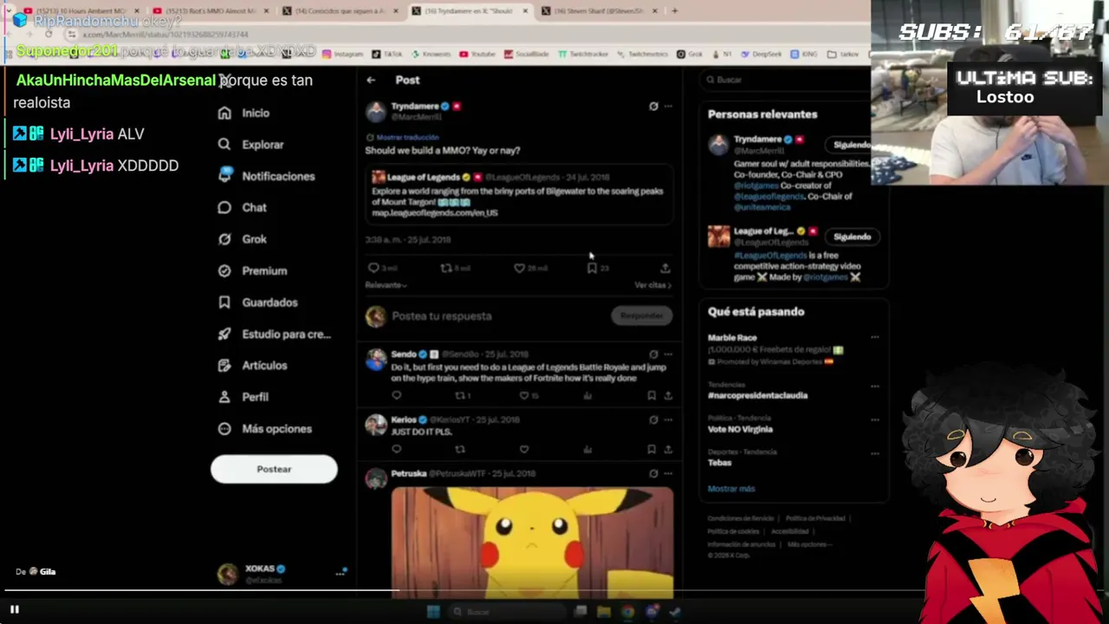Share Kerios's reply
This screenshot has width=1109, height=624.
(668, 450)
